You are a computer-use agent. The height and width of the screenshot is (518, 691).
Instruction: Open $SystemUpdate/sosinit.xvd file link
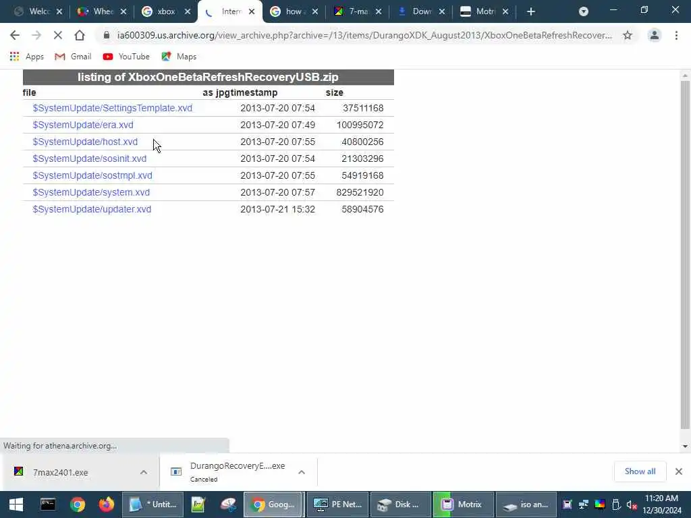(90, 159)
